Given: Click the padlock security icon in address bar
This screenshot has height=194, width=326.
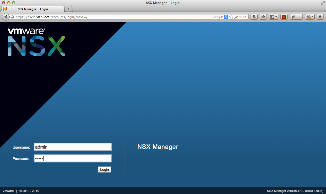Looking at the screenshot, I should point(12,17).
